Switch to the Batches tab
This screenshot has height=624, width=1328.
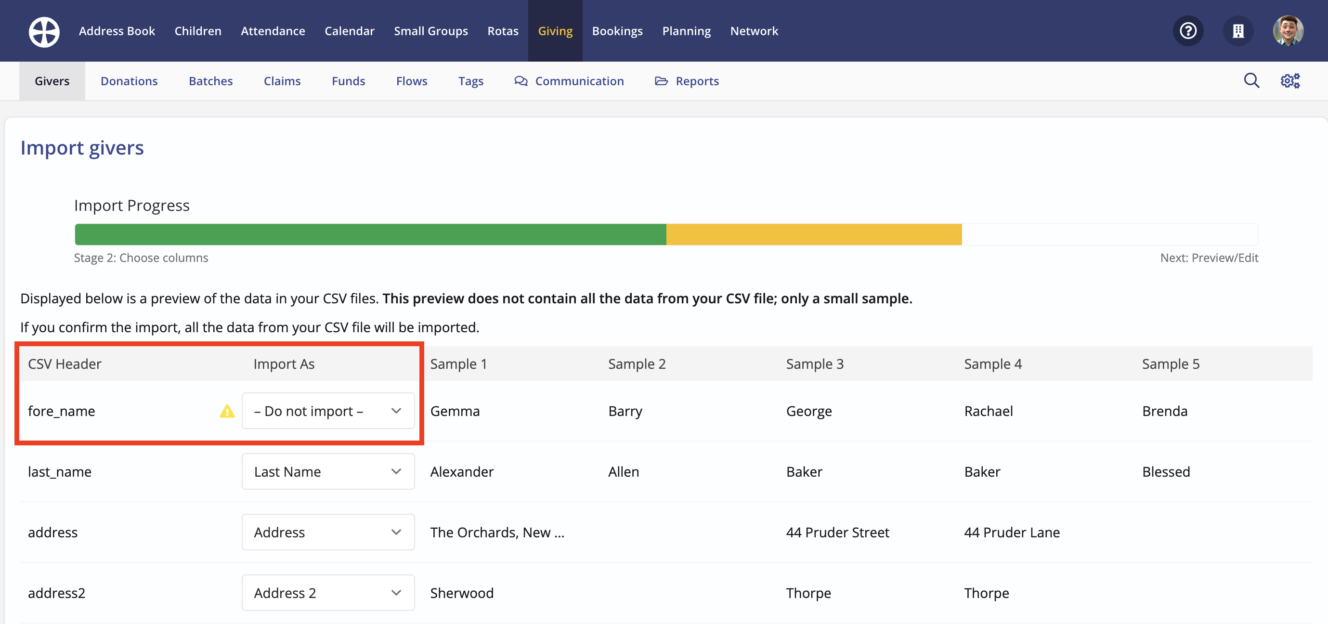(x=210, y=81)
